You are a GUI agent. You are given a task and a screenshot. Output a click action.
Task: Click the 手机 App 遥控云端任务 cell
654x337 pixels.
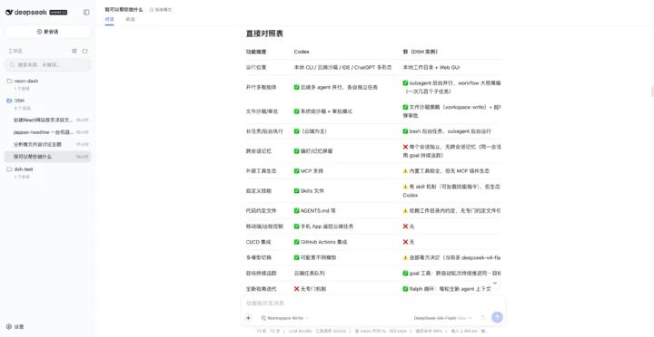click(324, 226)
